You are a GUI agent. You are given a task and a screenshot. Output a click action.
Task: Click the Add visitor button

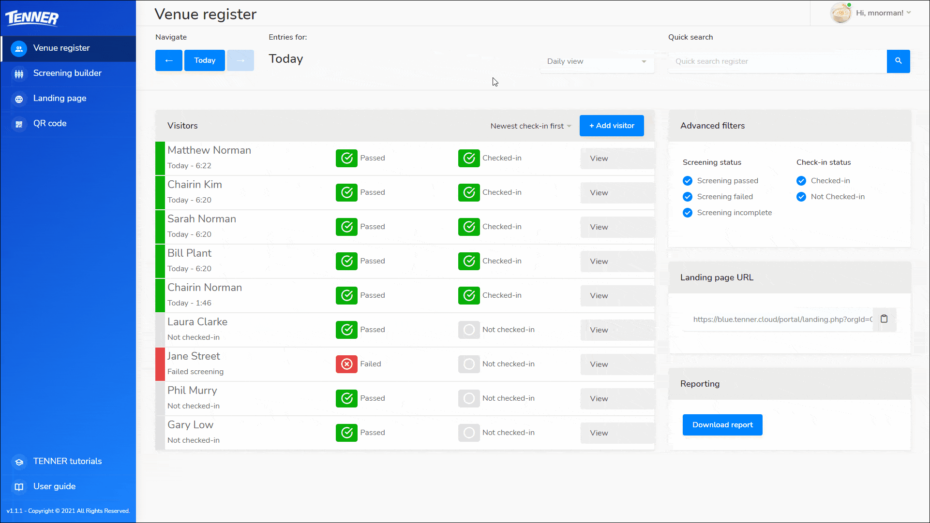611,126
